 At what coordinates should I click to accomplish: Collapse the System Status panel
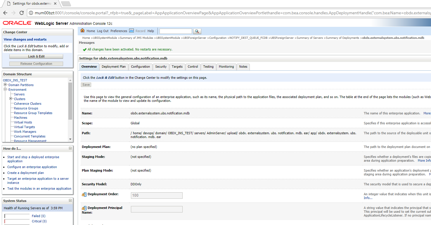[x=70, y=200]
